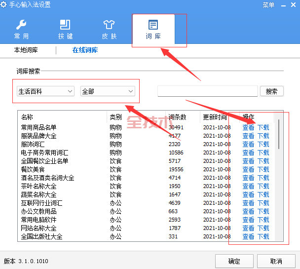Close the 手心输入法设置 window
300x269 pixels.
(x=293, y=5)
